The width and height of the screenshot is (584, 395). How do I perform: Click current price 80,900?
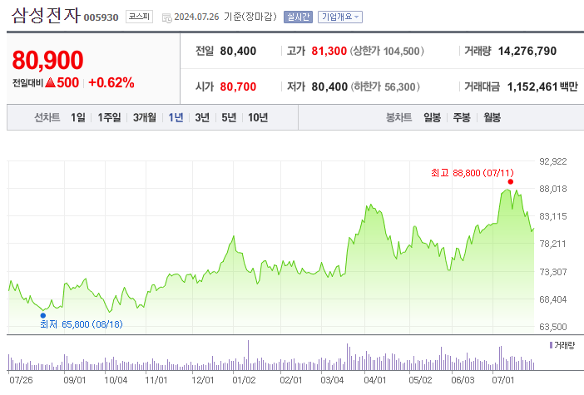click(x=47, y=60)
